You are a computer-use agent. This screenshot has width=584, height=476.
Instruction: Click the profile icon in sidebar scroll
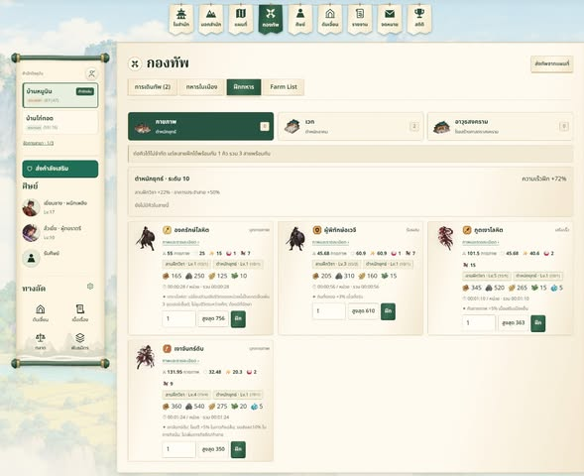click(x=91, y=73)
